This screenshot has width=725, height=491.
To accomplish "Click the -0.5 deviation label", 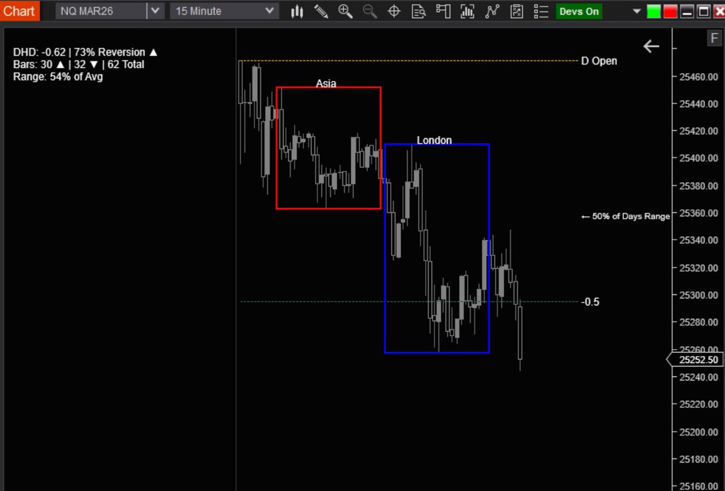I will (x=590, y=302).
